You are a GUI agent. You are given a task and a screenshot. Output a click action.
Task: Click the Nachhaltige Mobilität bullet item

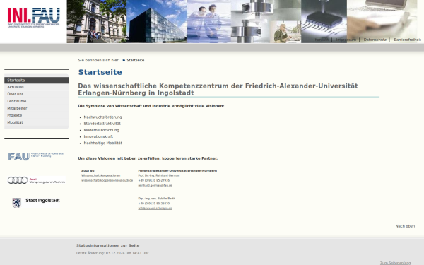[102, 143]
